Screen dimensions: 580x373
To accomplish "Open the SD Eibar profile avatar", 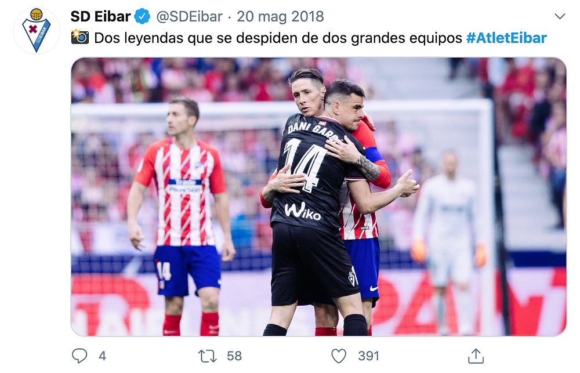I will click(x=36, y=30).
